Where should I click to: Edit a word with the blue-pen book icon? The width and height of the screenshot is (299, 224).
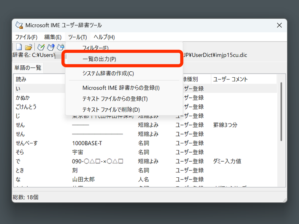coord(51,47)
